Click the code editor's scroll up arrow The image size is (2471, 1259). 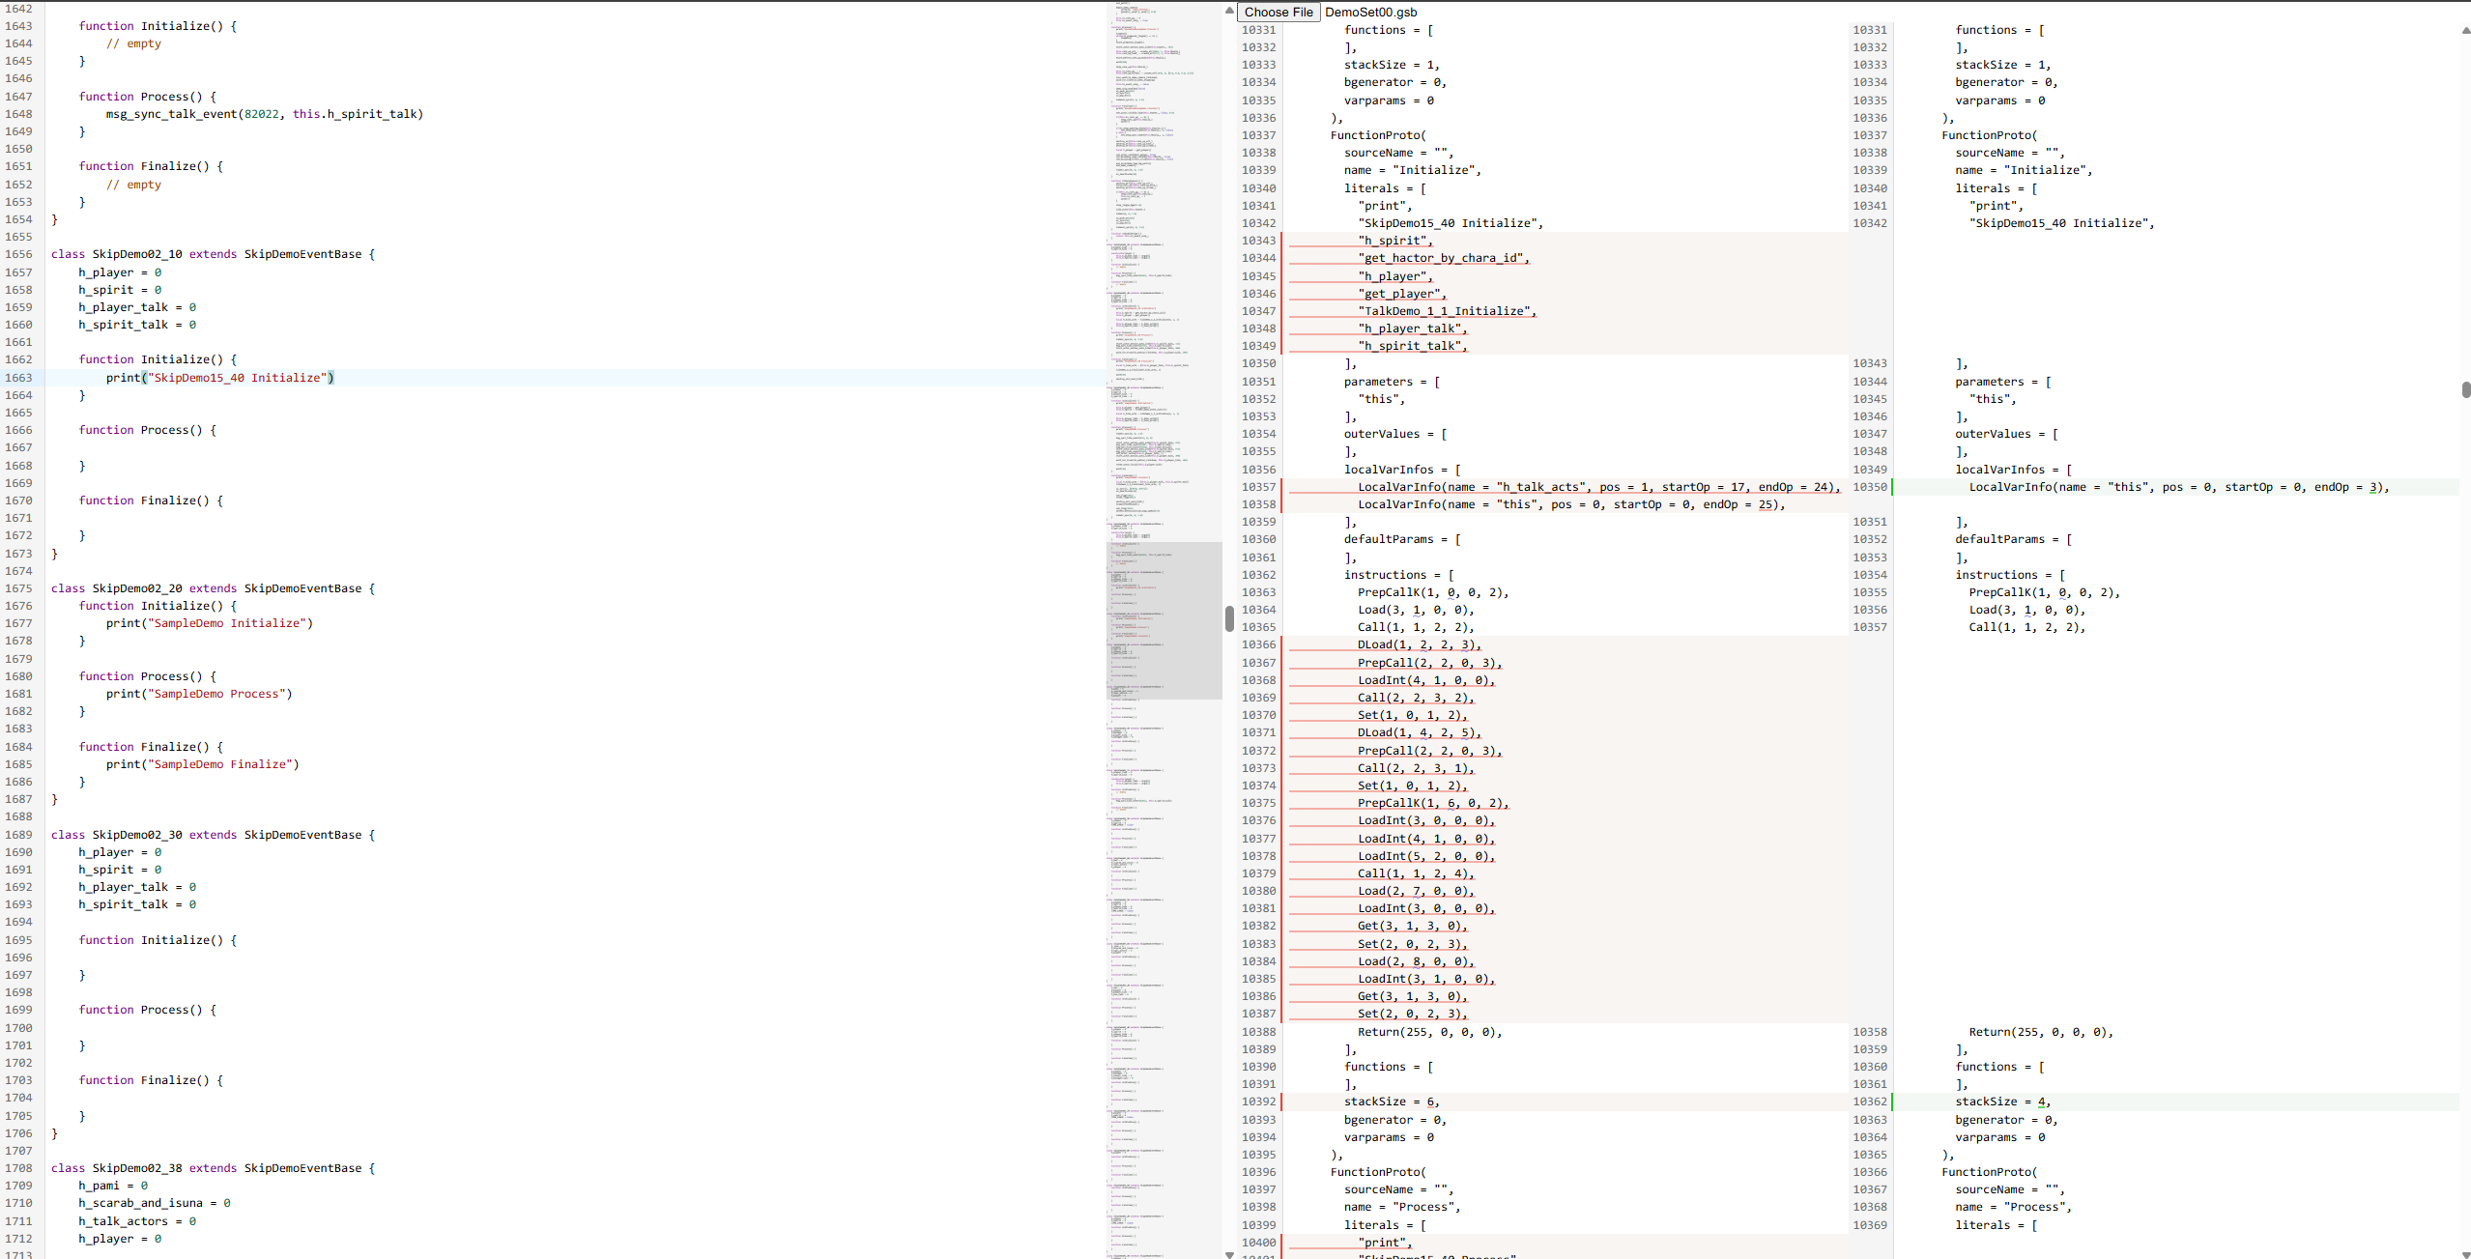tap(1229, 11)
